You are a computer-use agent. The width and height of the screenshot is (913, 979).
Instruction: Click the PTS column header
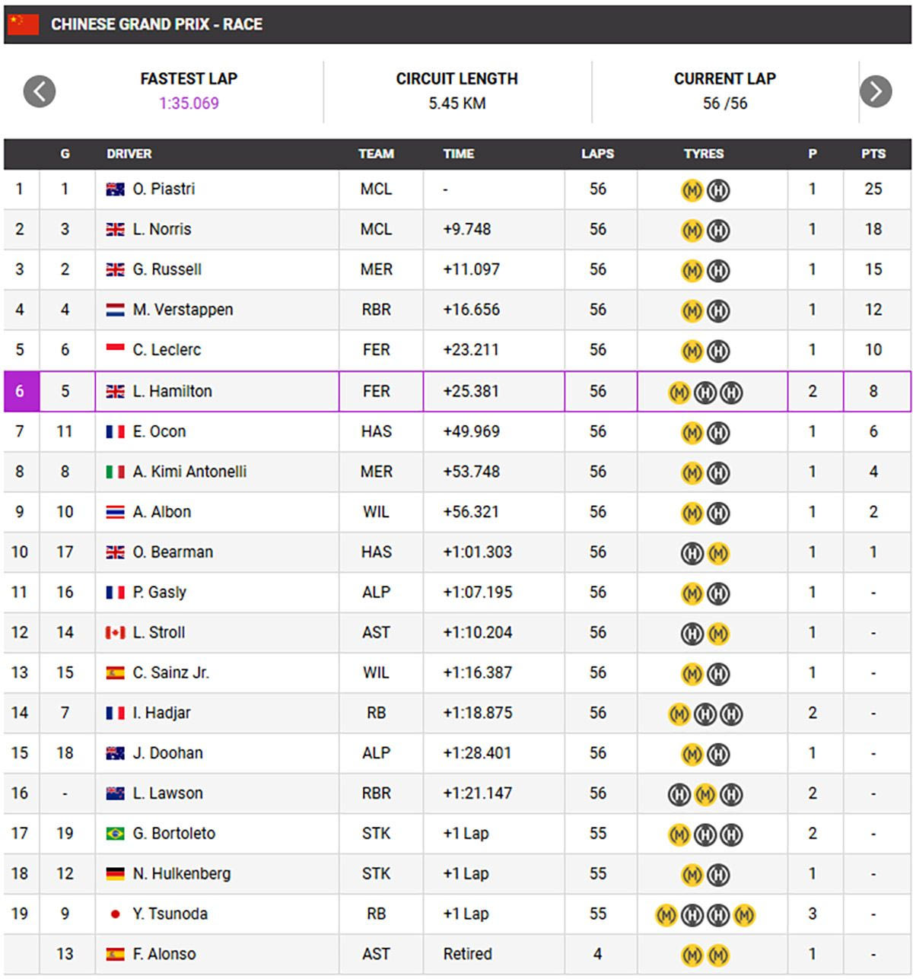pos(873,154)
